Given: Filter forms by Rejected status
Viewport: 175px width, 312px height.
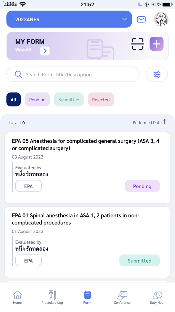Looking at the screenshot, I should point(101,100).
